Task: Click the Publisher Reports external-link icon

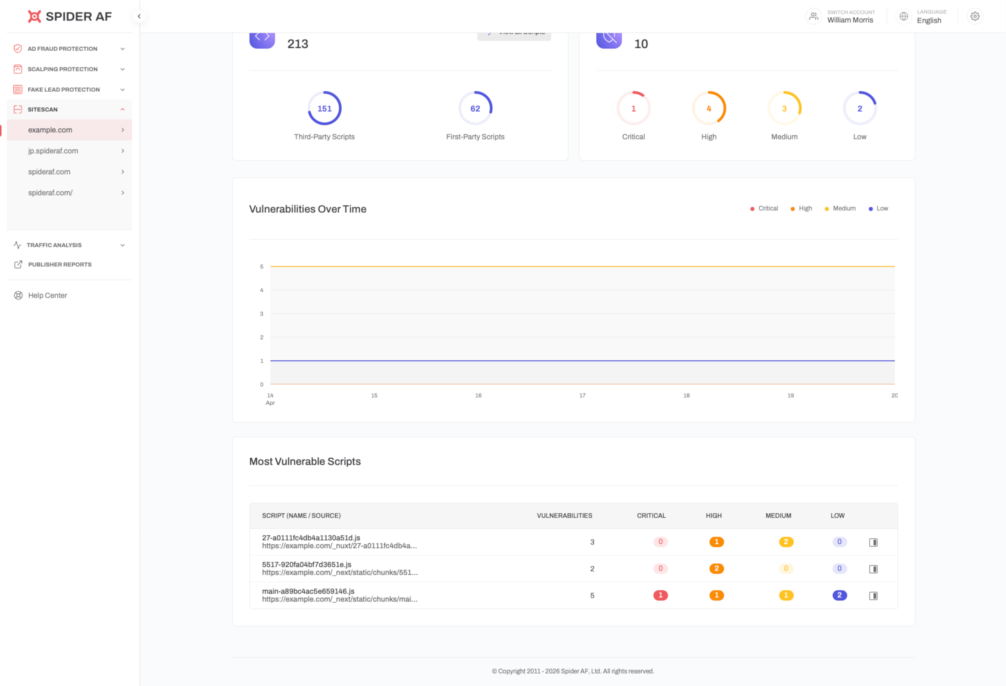Action: tap(18, 264)
